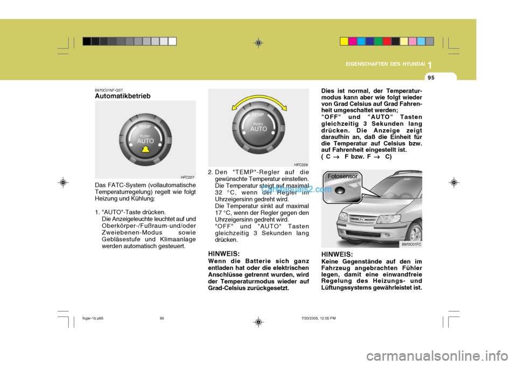517x365 pixels.
Task: Select the AUTO knob illustration HFC227
Action: (x=145, y=140)
